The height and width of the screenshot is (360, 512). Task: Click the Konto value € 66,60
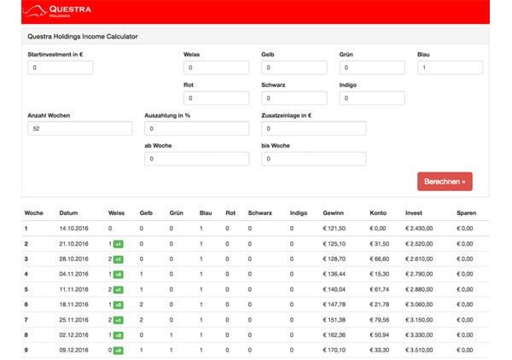click(379, 258)
